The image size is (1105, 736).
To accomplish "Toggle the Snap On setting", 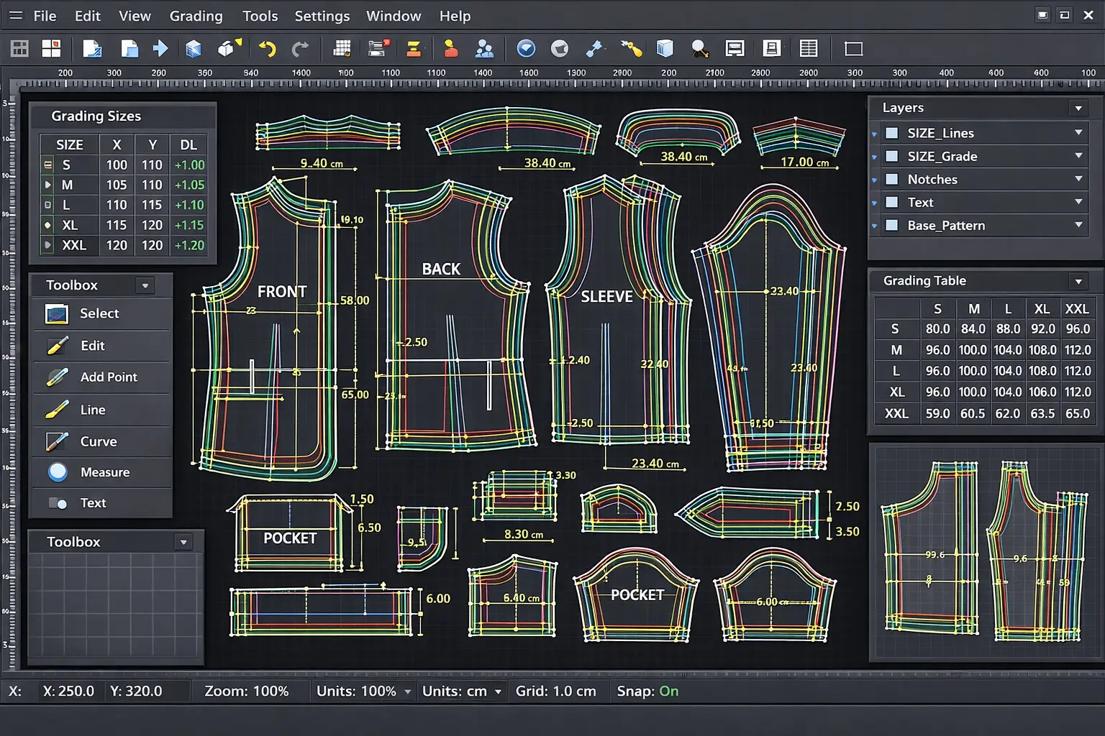I will pyautogui.click(x=668, y=691).
